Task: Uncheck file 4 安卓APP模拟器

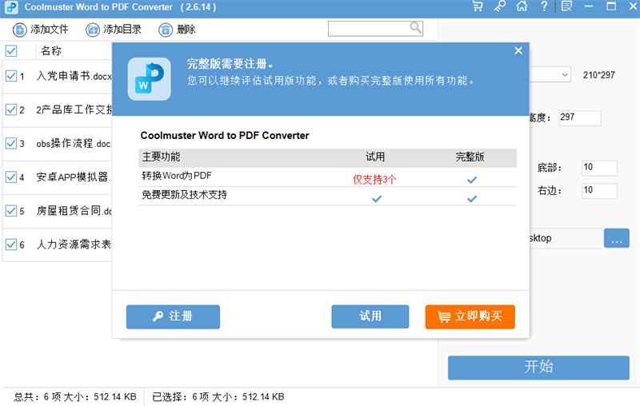Action: (11, 177)
